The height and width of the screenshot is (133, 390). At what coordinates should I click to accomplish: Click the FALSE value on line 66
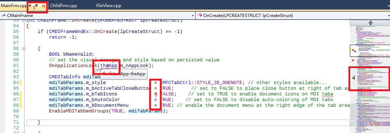tap(168, 94)
